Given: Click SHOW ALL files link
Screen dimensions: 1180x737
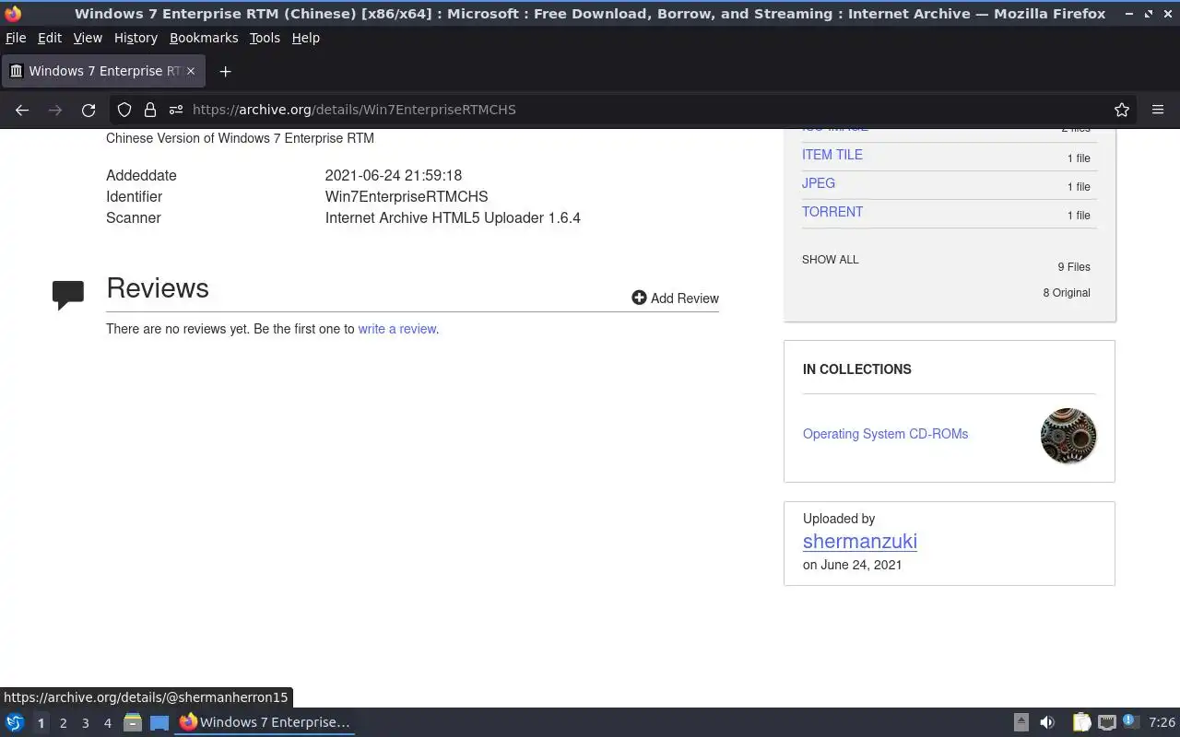Looking at the screenshot, I should 831,260.
